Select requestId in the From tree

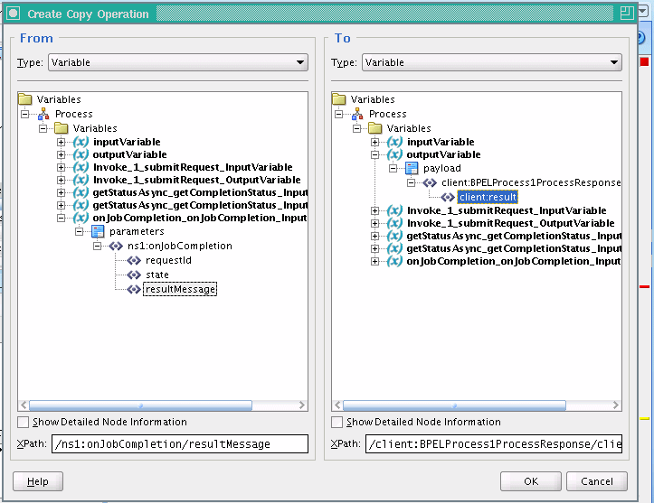coord(168,261)
